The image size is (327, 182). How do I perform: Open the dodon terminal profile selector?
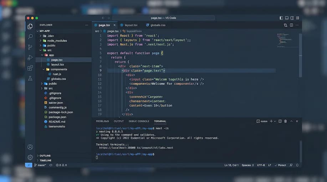(262, 121)
